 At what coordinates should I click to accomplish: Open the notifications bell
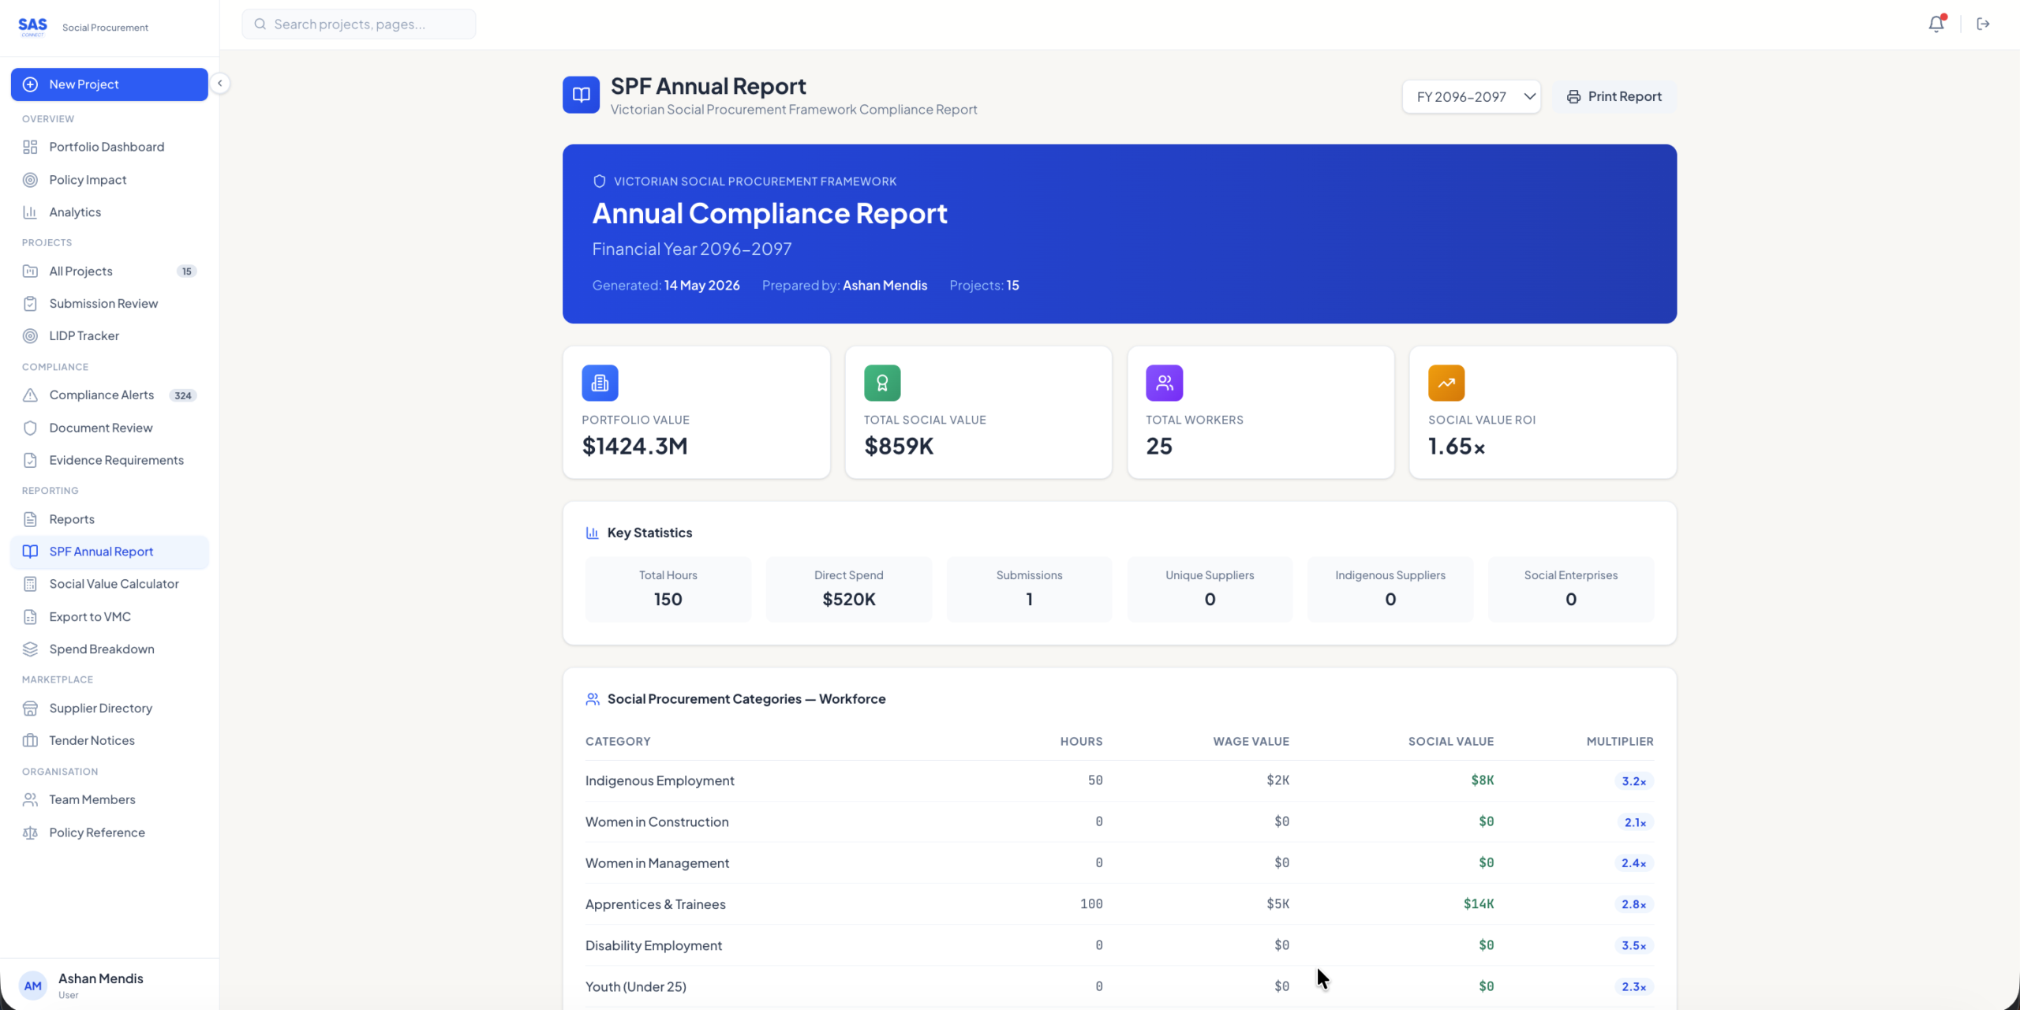[1936, 24]
